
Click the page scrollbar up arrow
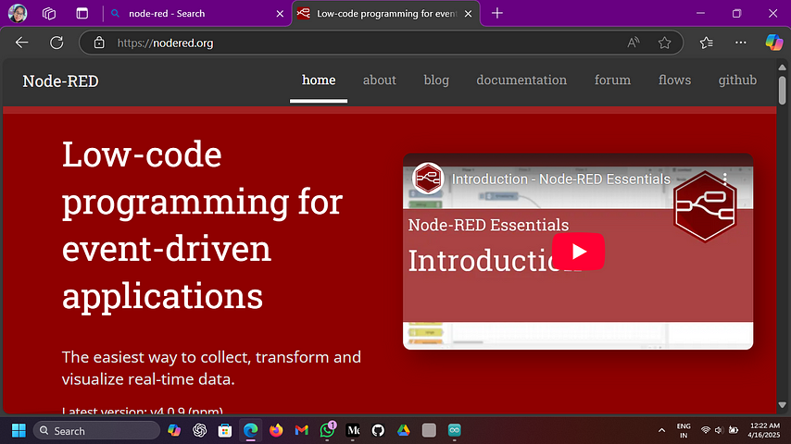tap(782, 67)
